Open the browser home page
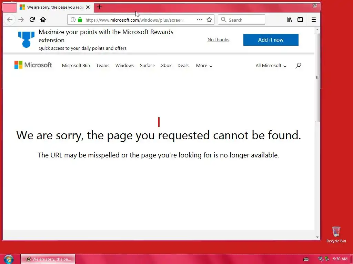Screen dimensions: 353x264 43,20
